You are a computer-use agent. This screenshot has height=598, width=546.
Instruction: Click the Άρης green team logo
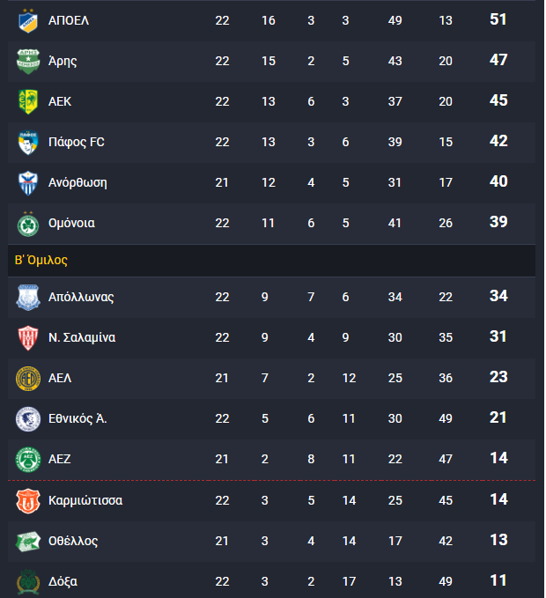pyautogui.click(x=28, y=61)
